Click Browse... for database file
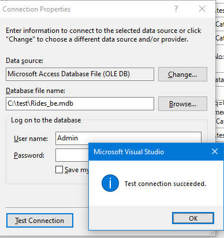Viewport: 224px width, 238px height. coord(182,104)
